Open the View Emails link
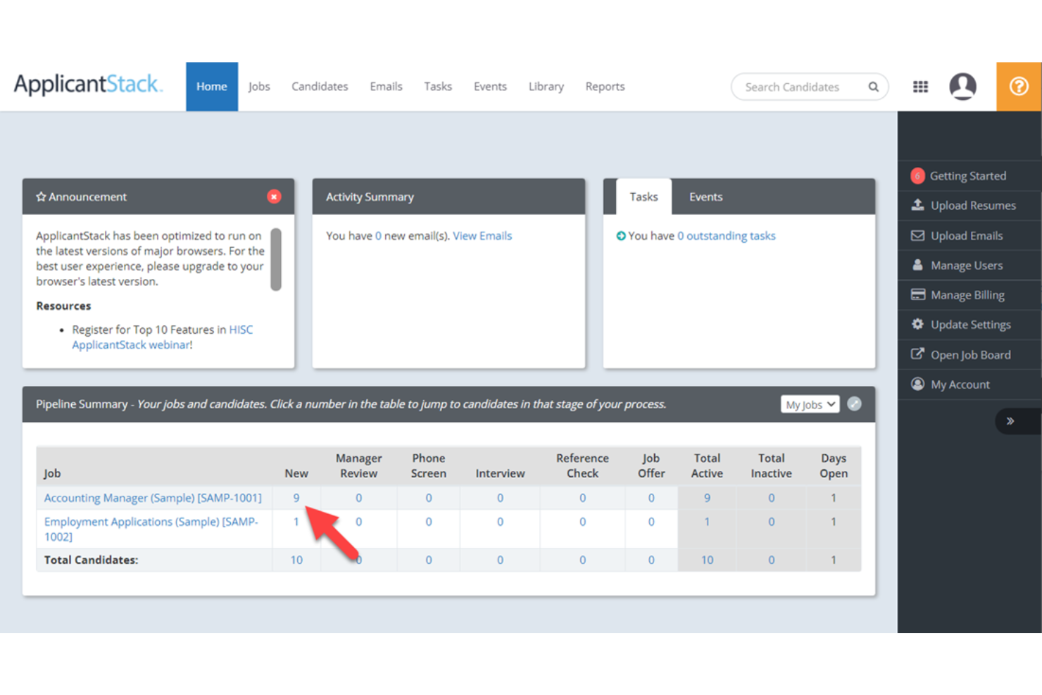 [x=482, y=236]
